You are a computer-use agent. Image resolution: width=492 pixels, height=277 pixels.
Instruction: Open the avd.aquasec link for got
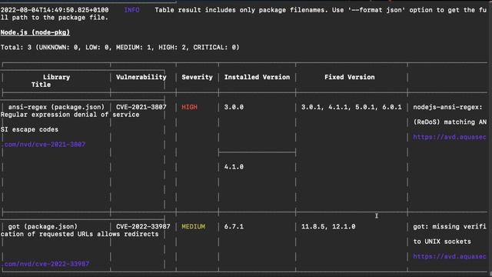[x=450, y=256]
